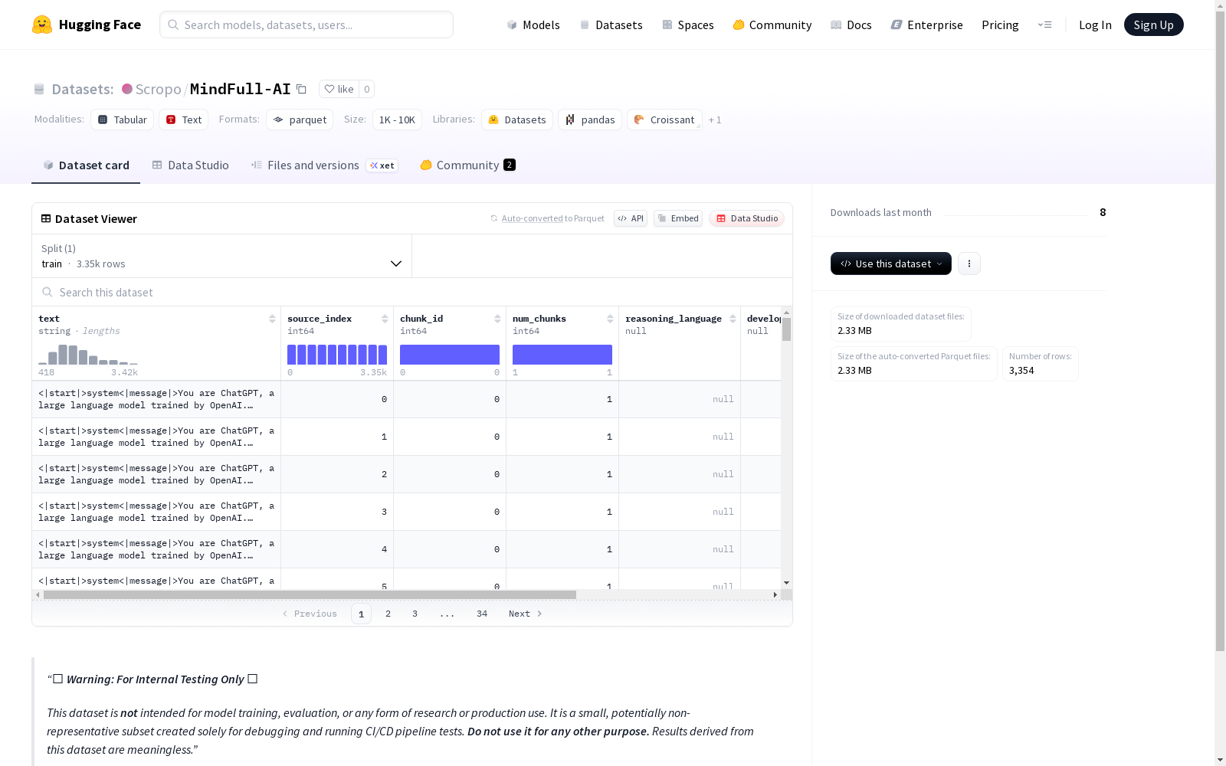The image size is (1226, 766).
Task: Sort the chunk_id column
Action: point(497,319)
